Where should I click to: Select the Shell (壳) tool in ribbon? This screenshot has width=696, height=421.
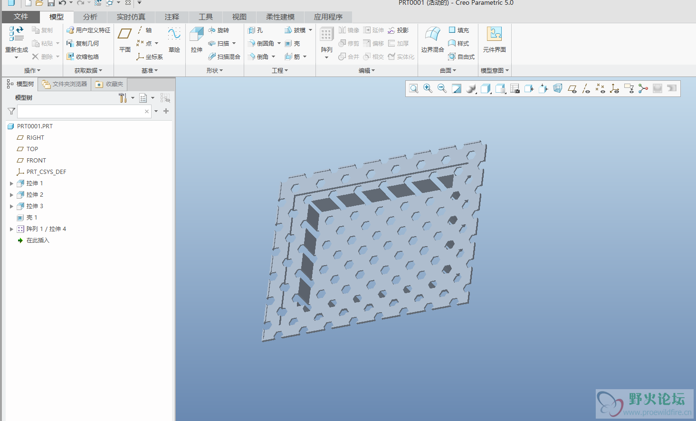[292, 43]
